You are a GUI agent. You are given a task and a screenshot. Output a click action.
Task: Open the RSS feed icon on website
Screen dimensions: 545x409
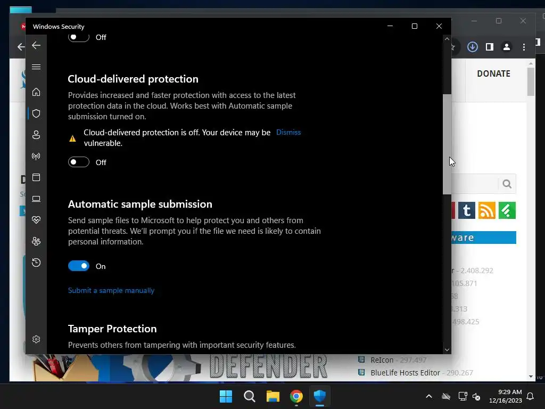point(486,210)
